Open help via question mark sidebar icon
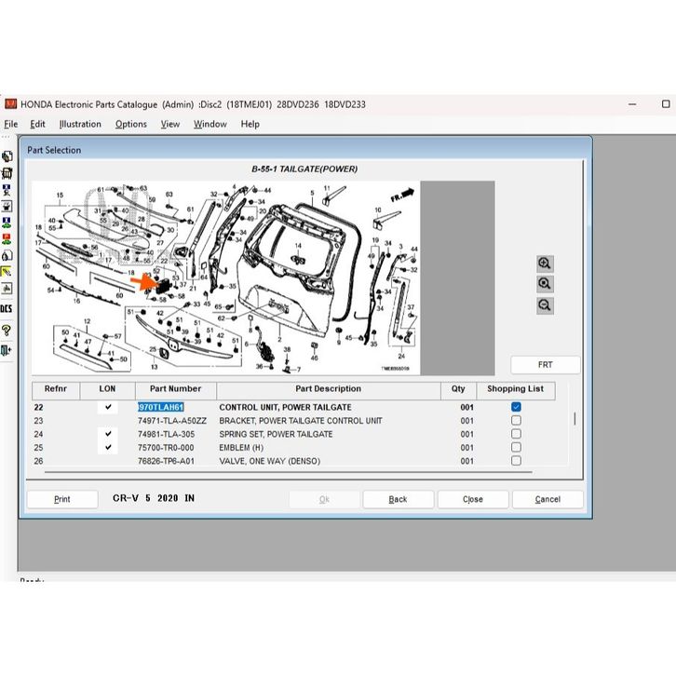The height and width of the screenshot is (676, 676). tap(7, 331)
